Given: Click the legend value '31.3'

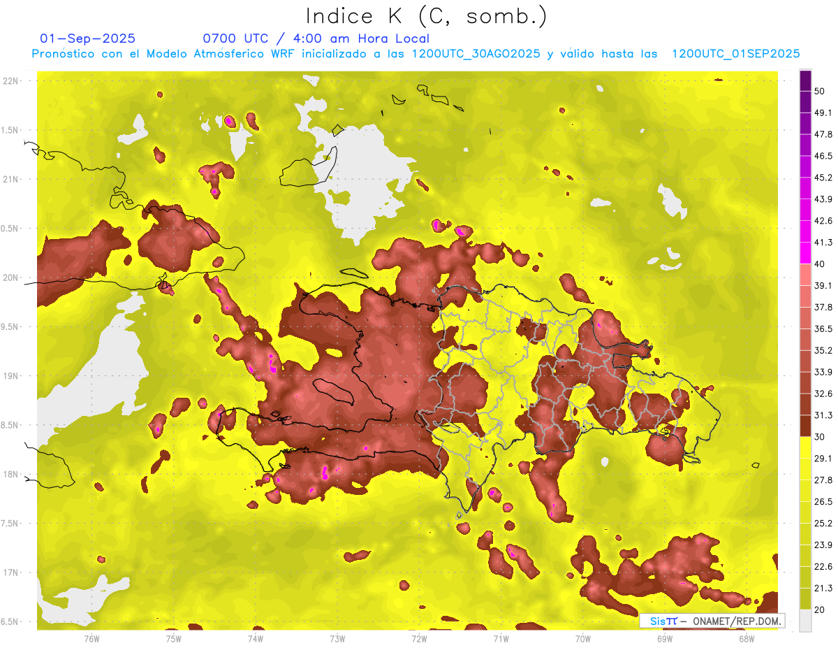Looking at the screenshot, I should [823, 415].
